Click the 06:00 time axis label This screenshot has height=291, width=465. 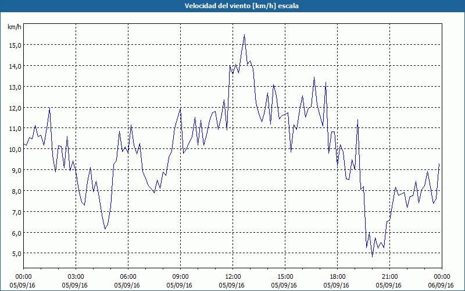pyautogui.click(x=128, y=277)
